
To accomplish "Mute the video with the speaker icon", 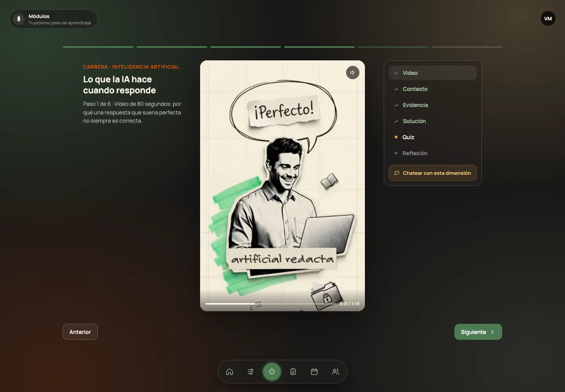I will tap(353, 73).
